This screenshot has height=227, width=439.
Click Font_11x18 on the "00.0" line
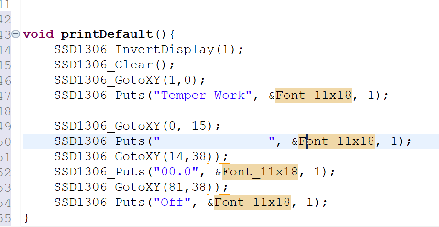[260, 172]
